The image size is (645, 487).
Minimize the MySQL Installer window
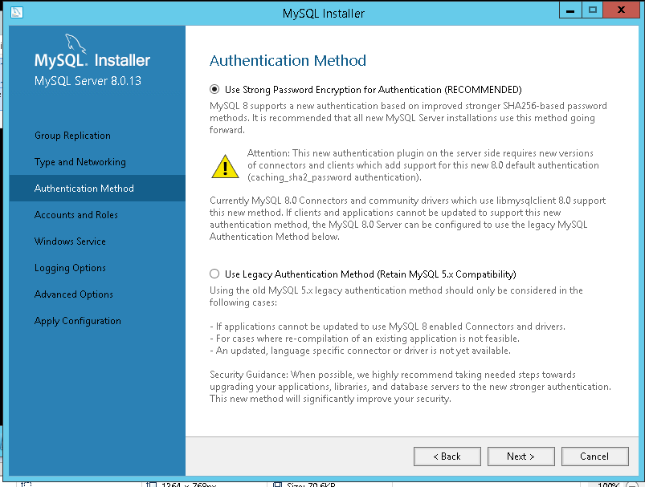click(x=569, y=10)
